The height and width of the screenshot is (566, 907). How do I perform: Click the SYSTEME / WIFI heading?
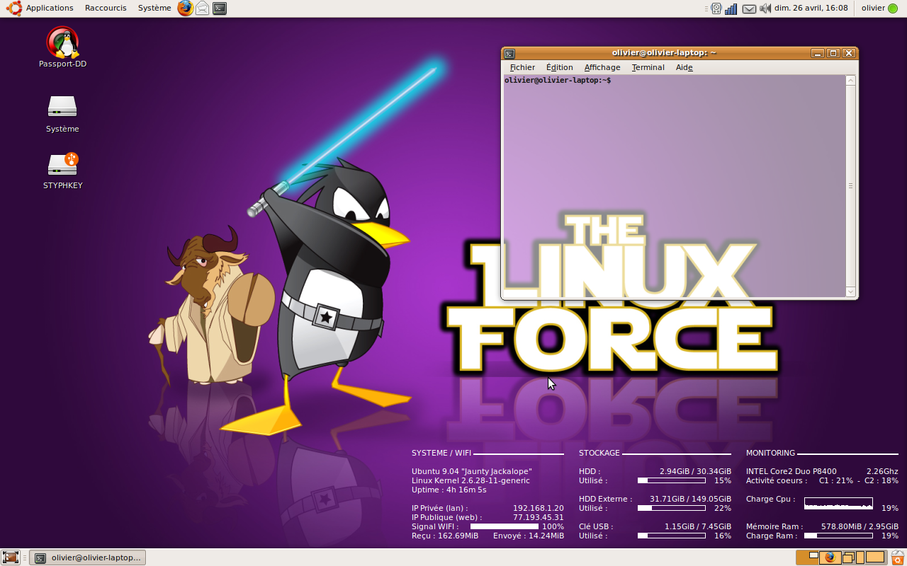pos(441,453)
